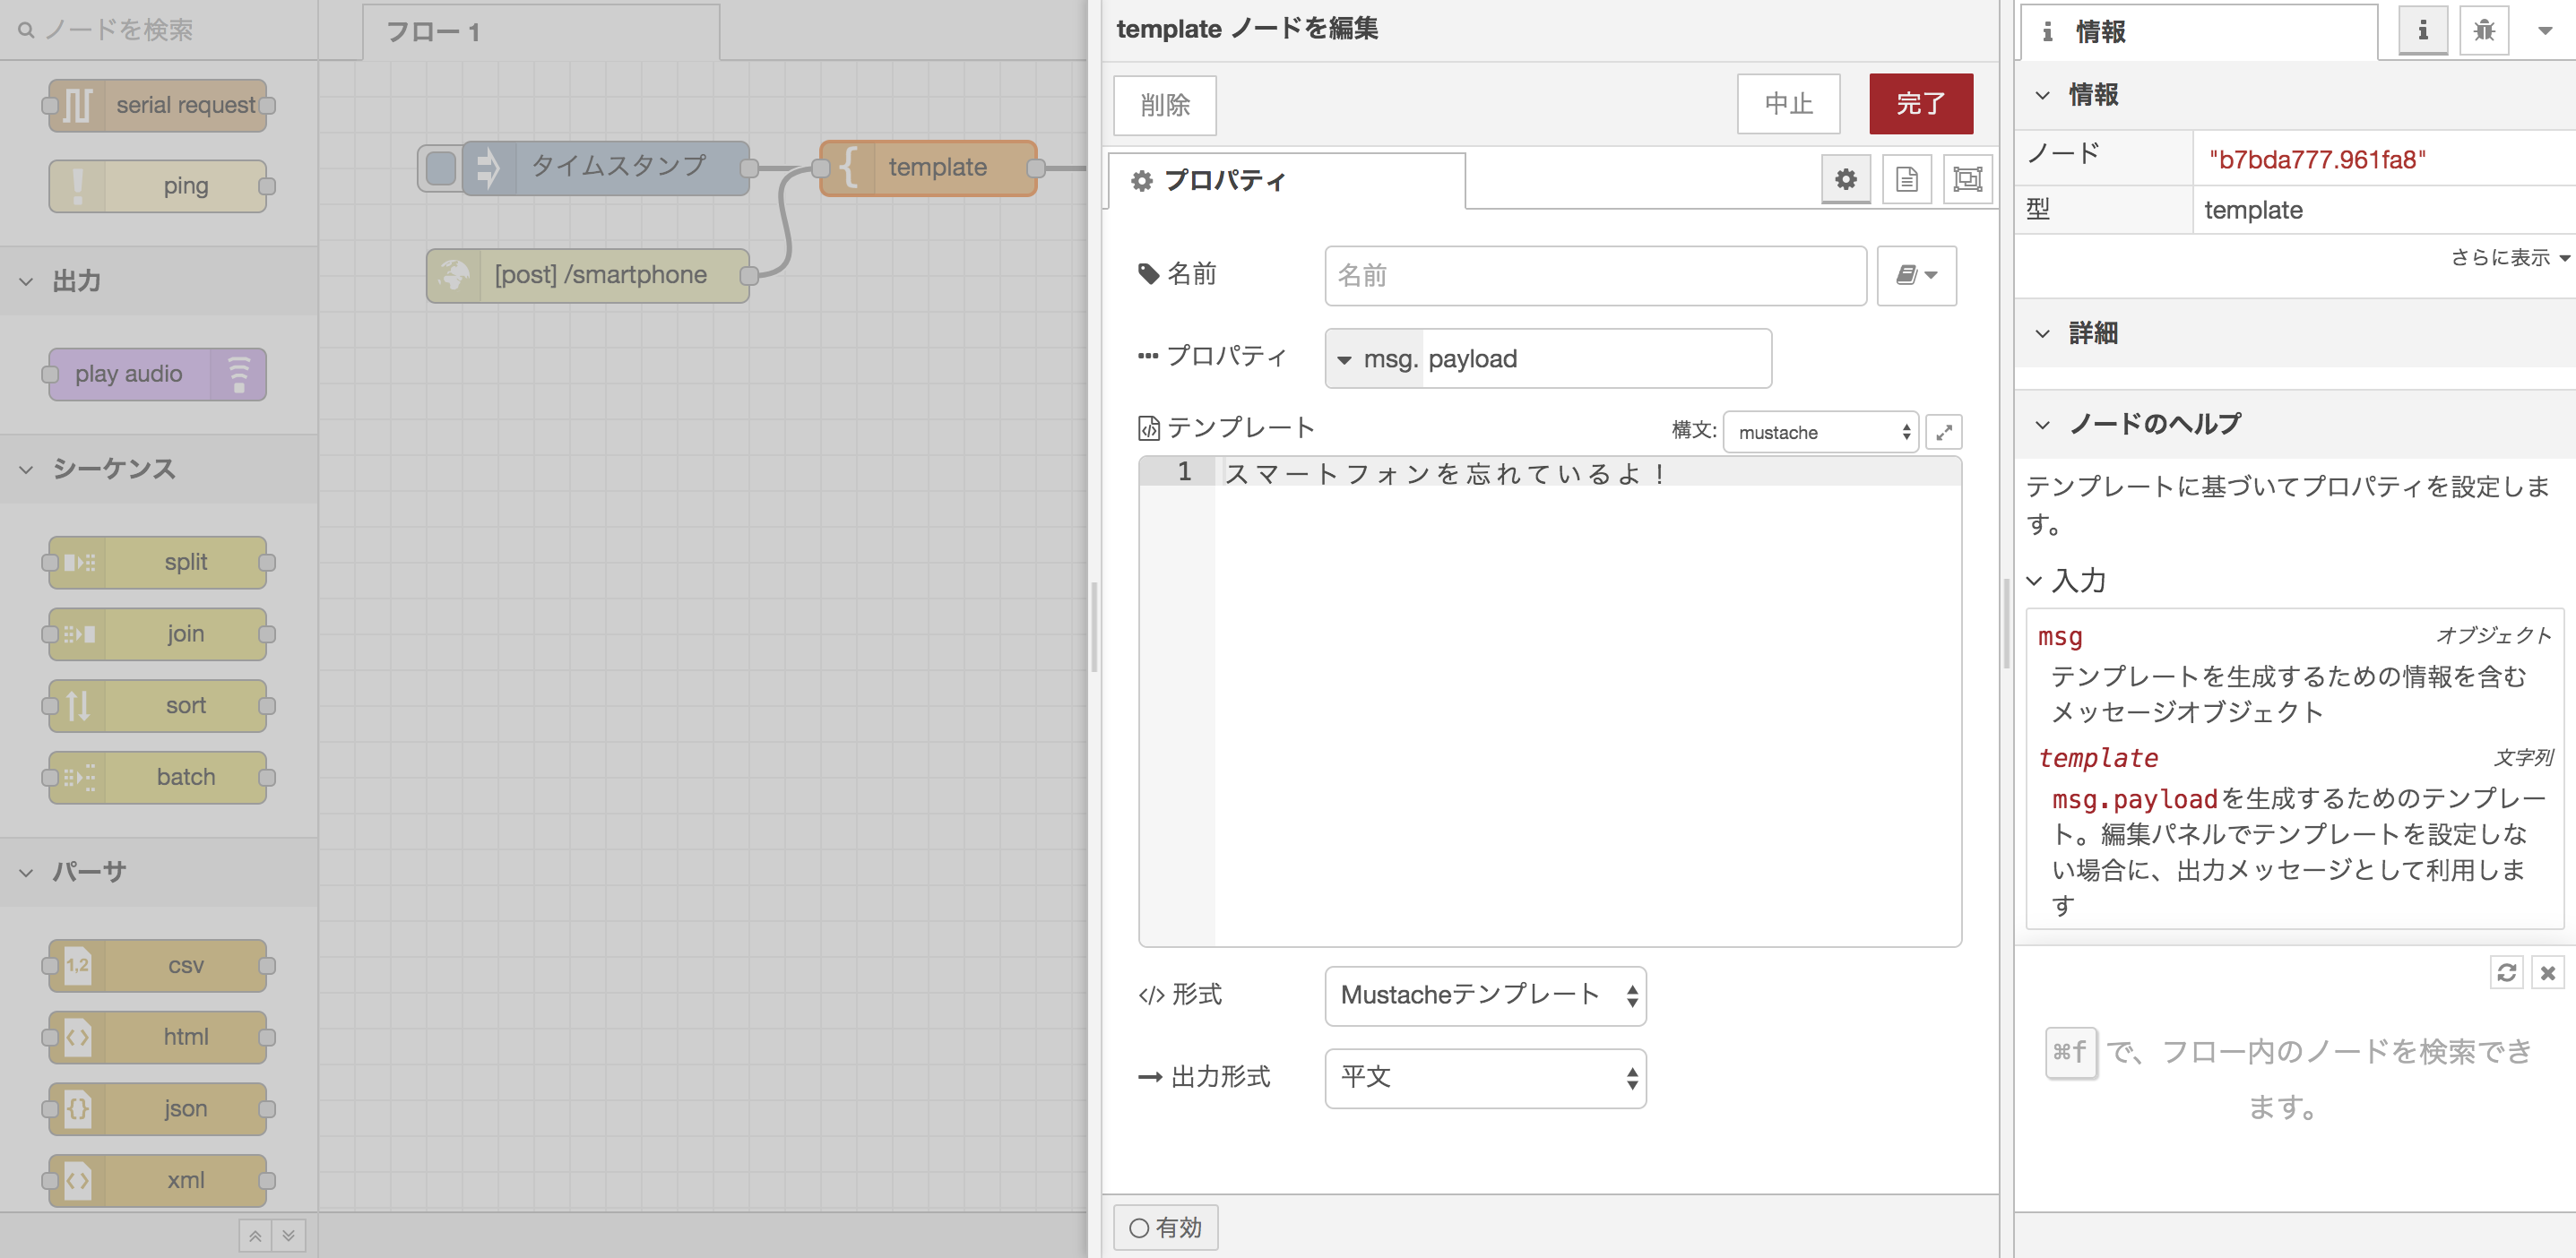
Task: Click the 中止 cancel button
Action: (x=1787, y=103)
